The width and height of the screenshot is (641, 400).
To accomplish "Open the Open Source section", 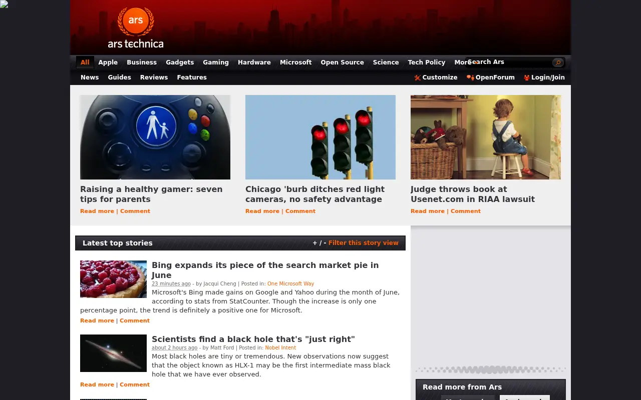I will coord(343,62).
